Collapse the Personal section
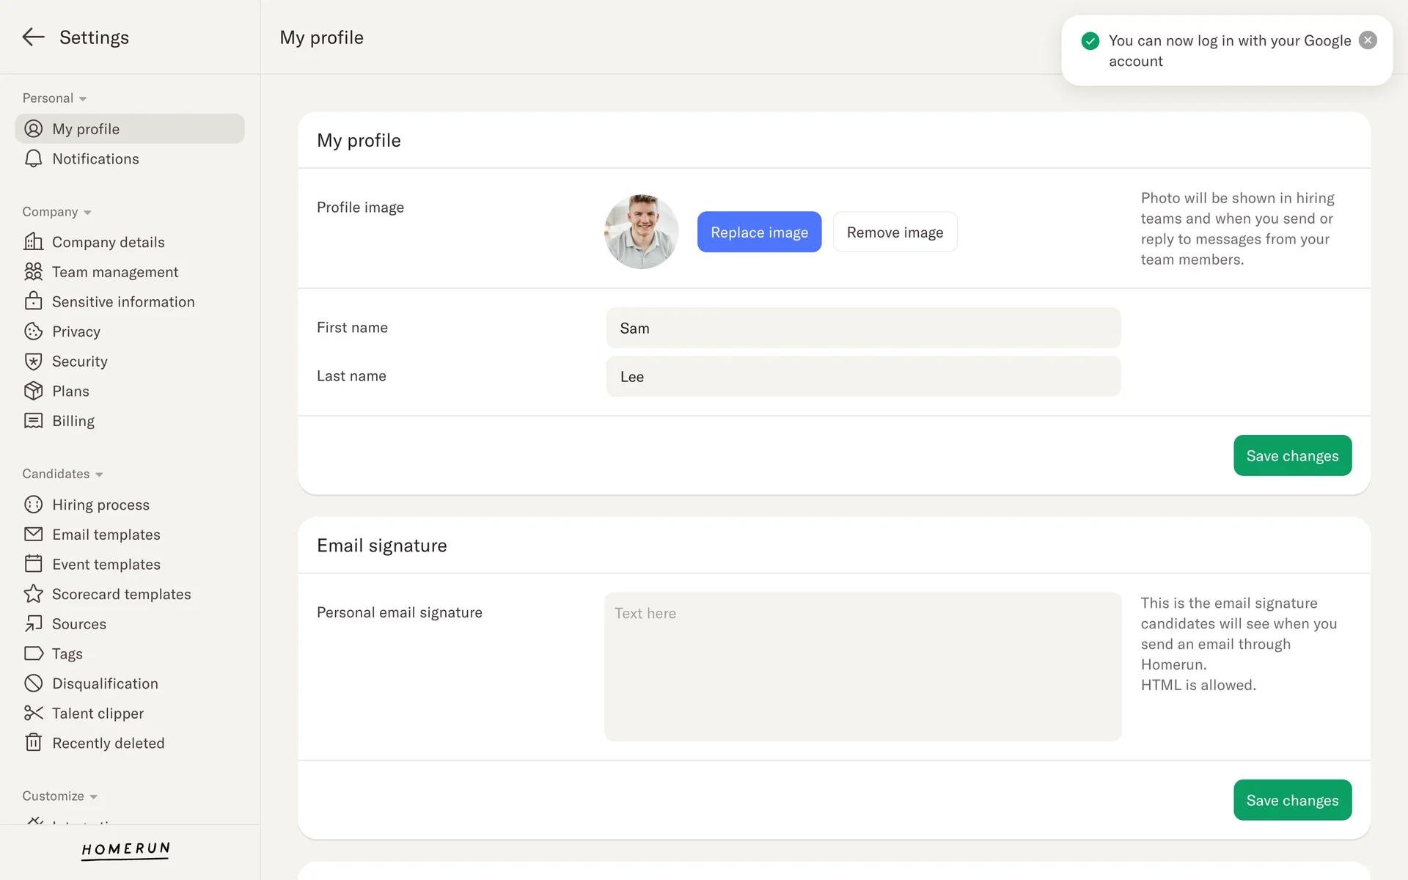1408x880 pixels. pyautogui.click(x=83, y=99)
